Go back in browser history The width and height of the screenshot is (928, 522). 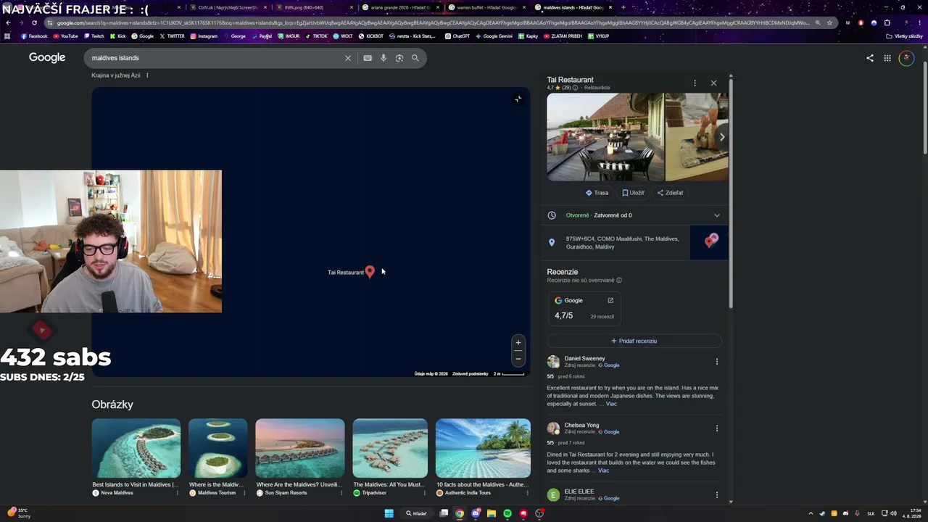click(8, 22)
